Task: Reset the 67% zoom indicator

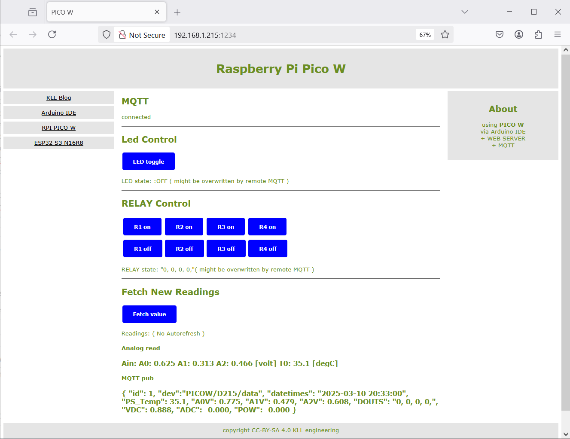Action: click(425, 35)
